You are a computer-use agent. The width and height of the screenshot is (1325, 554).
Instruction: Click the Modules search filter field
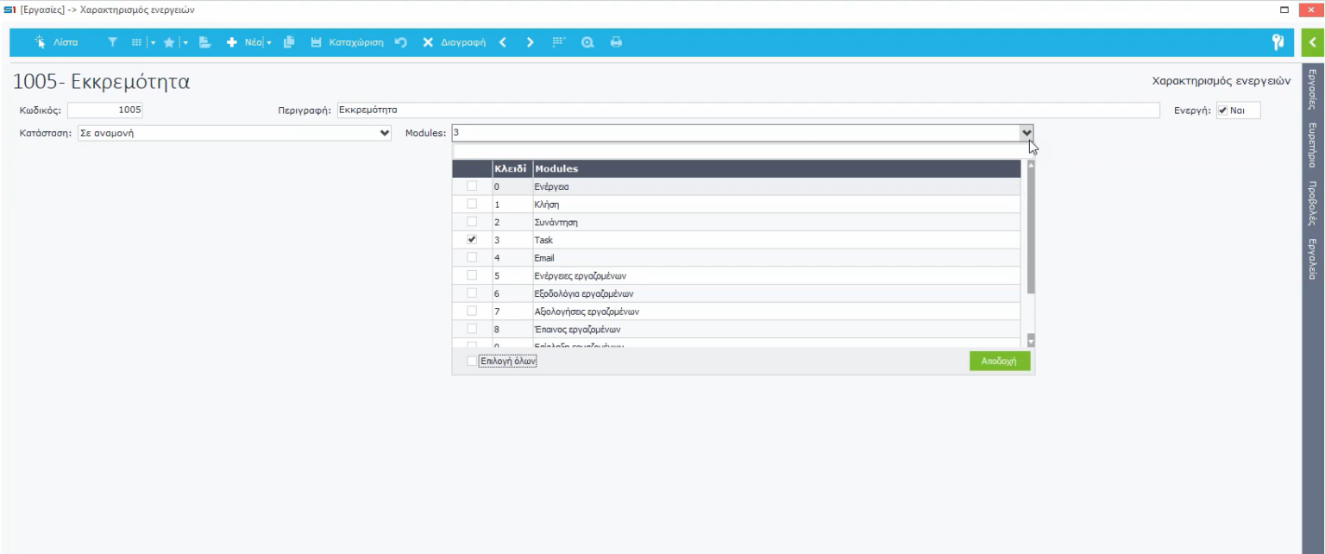pos(741,151)
